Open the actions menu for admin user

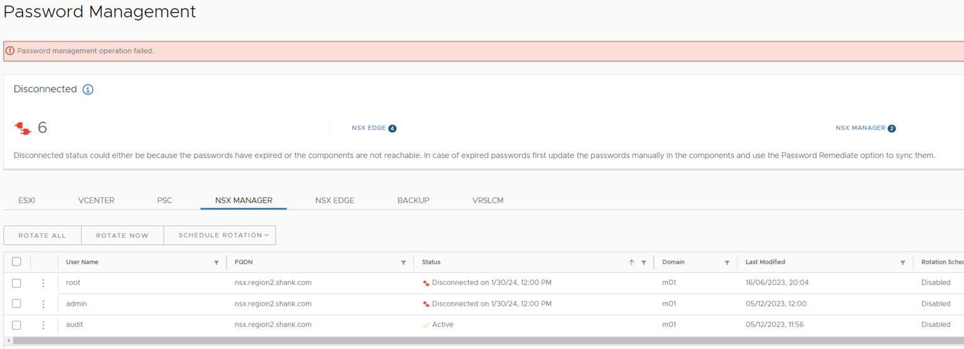coord(43,304)
